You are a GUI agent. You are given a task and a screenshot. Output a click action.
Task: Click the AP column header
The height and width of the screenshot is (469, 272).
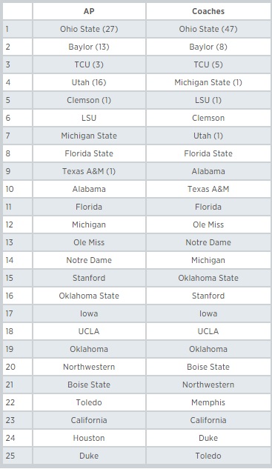click(x=89, y=11)
